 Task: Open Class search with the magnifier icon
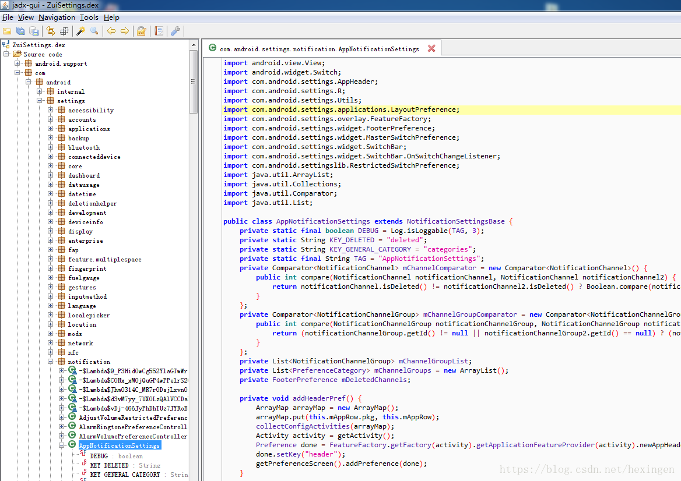coord(94,31)
